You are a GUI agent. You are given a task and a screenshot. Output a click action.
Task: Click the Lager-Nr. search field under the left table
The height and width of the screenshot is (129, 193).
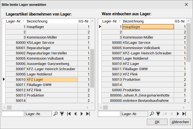[38, 114]
